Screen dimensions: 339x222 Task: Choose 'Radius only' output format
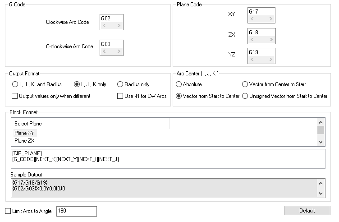120,84
